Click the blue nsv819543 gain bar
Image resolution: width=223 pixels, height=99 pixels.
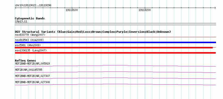[x=115, y=42]
